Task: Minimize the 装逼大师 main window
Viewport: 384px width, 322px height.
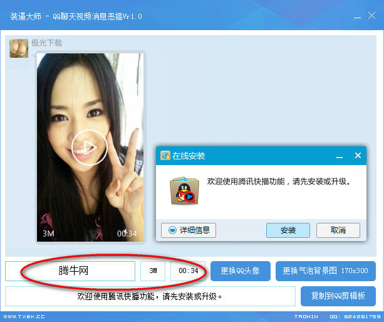Action: (357, 16)
